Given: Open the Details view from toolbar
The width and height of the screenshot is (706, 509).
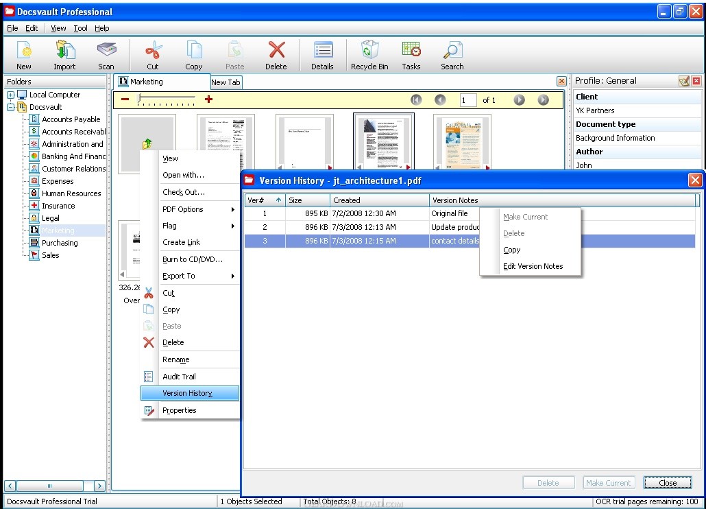Looking at the screenshot, I should pyautogui.click(x=322, y=55).
